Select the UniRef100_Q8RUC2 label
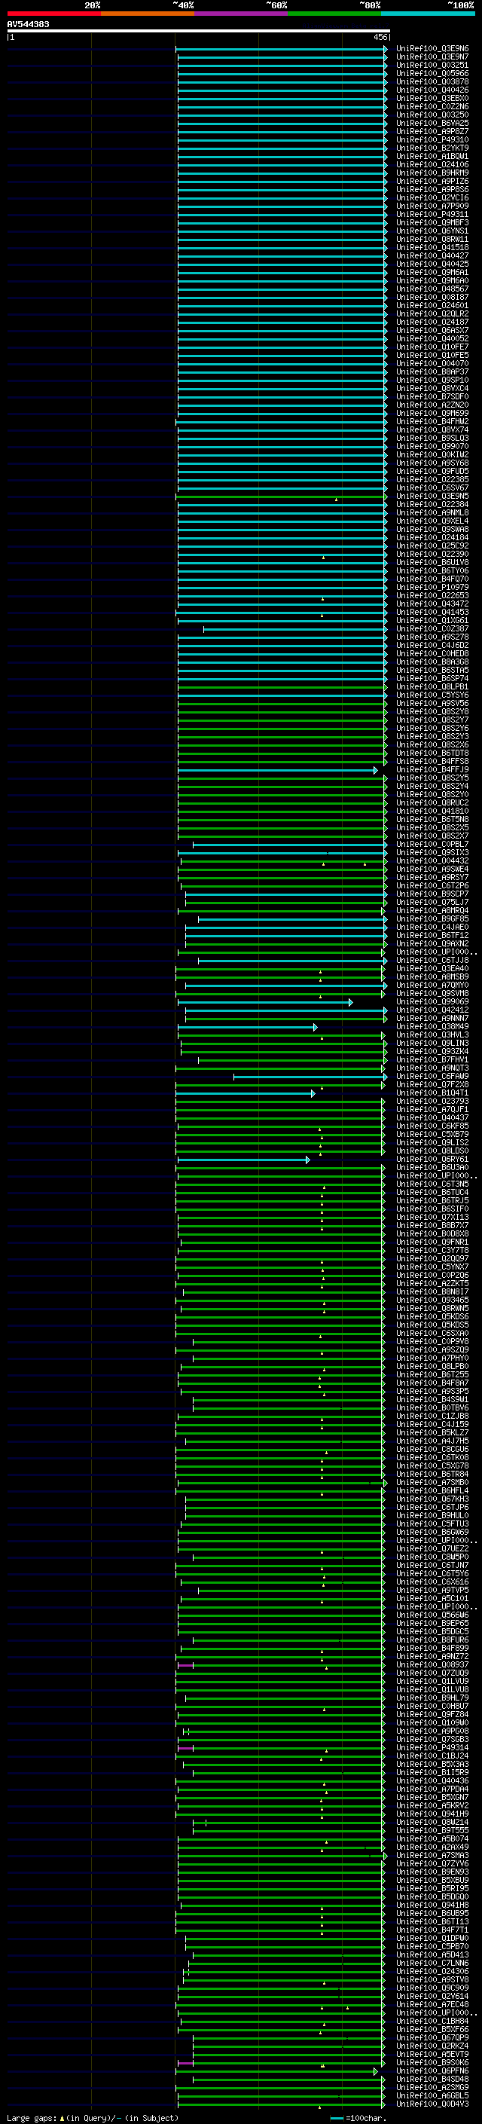This screenshot has width=482, height=2124. (432, 802)
